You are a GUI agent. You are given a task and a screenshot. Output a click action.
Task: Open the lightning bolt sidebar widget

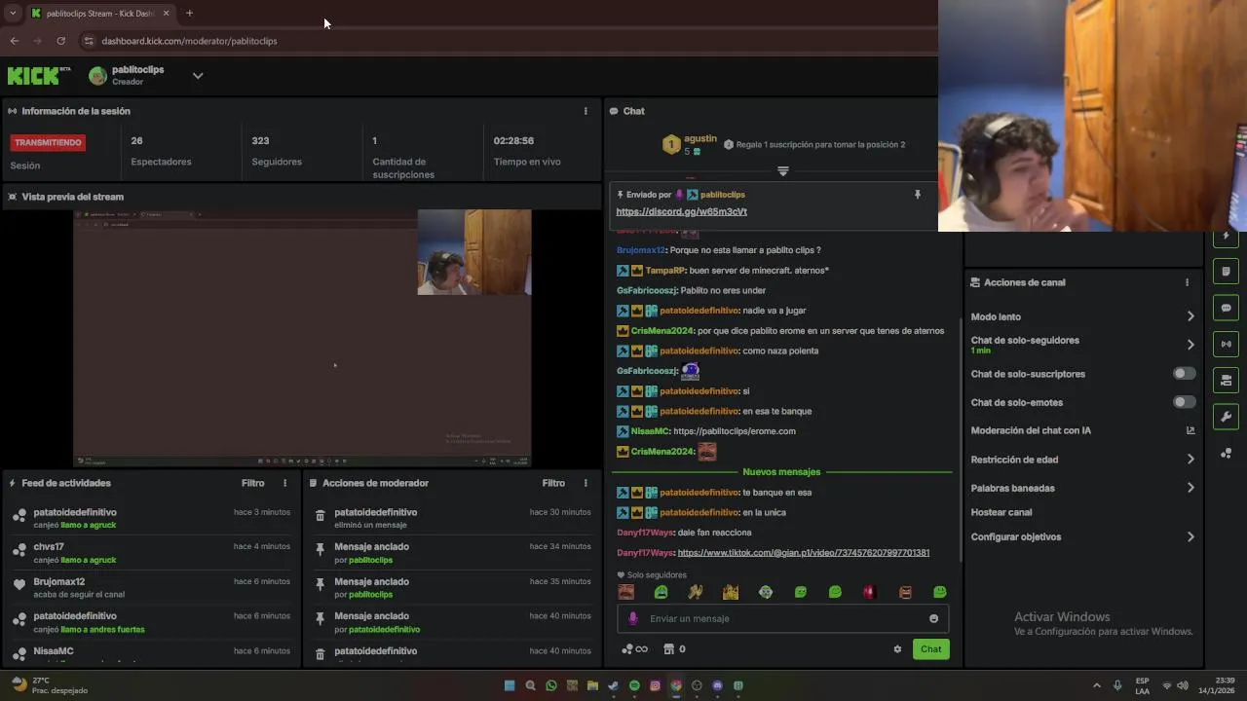pyautogui.click(x=1227, y=237)
